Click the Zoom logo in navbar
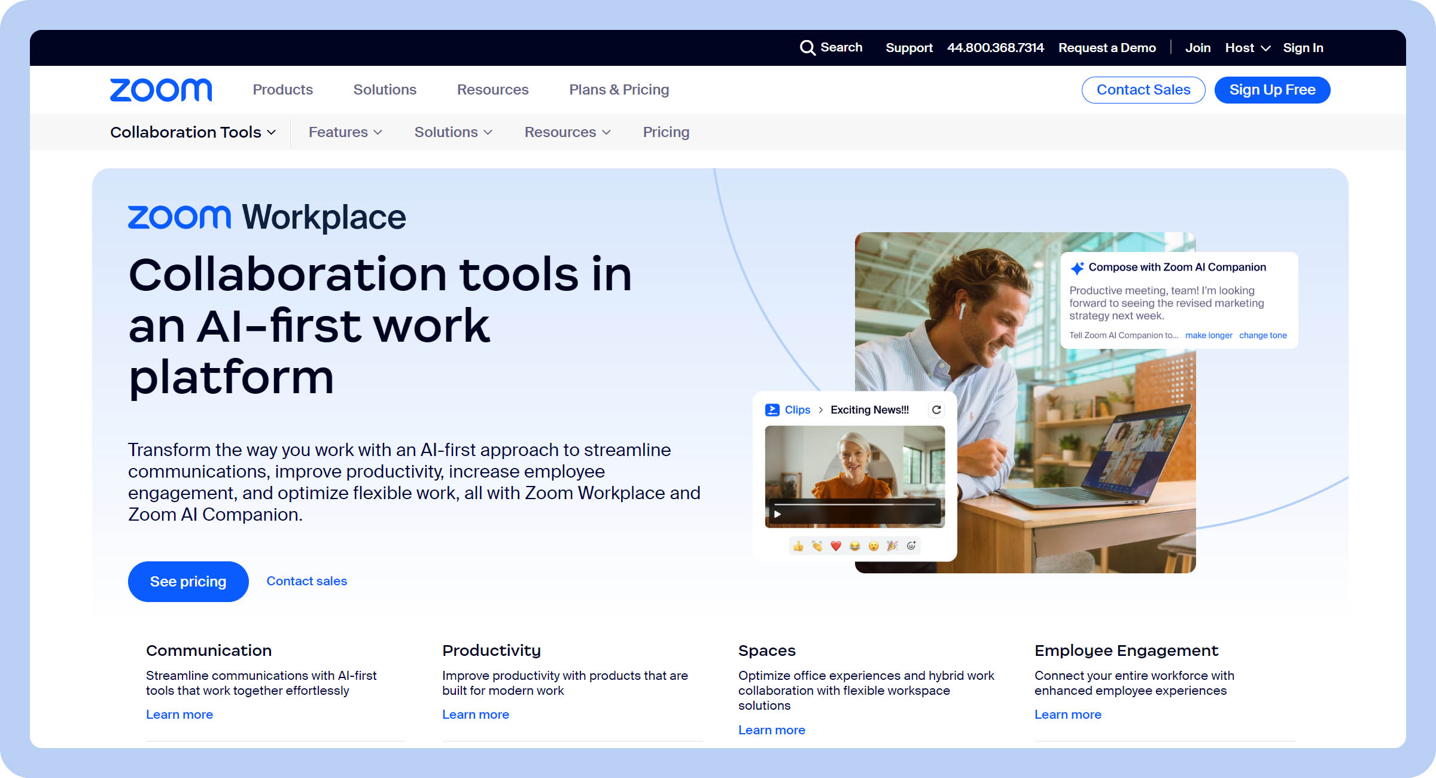 (x=161, y=90)
